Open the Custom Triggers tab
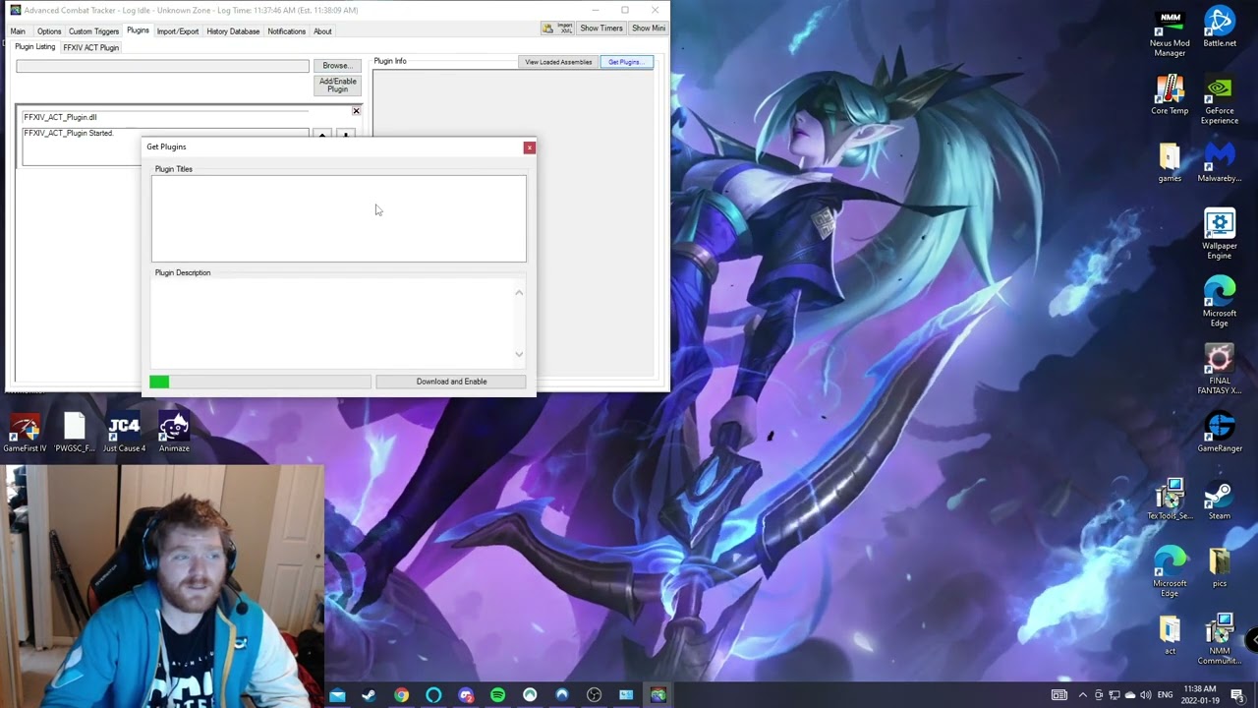 [x=93, y=31]
